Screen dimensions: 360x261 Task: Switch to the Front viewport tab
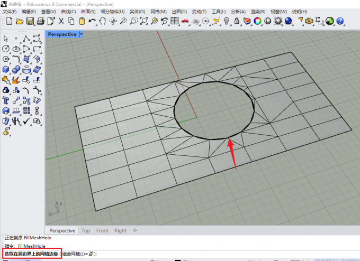click(102, 230)
